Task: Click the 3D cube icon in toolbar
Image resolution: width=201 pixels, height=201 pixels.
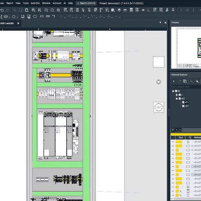Action: pos(119,10)
